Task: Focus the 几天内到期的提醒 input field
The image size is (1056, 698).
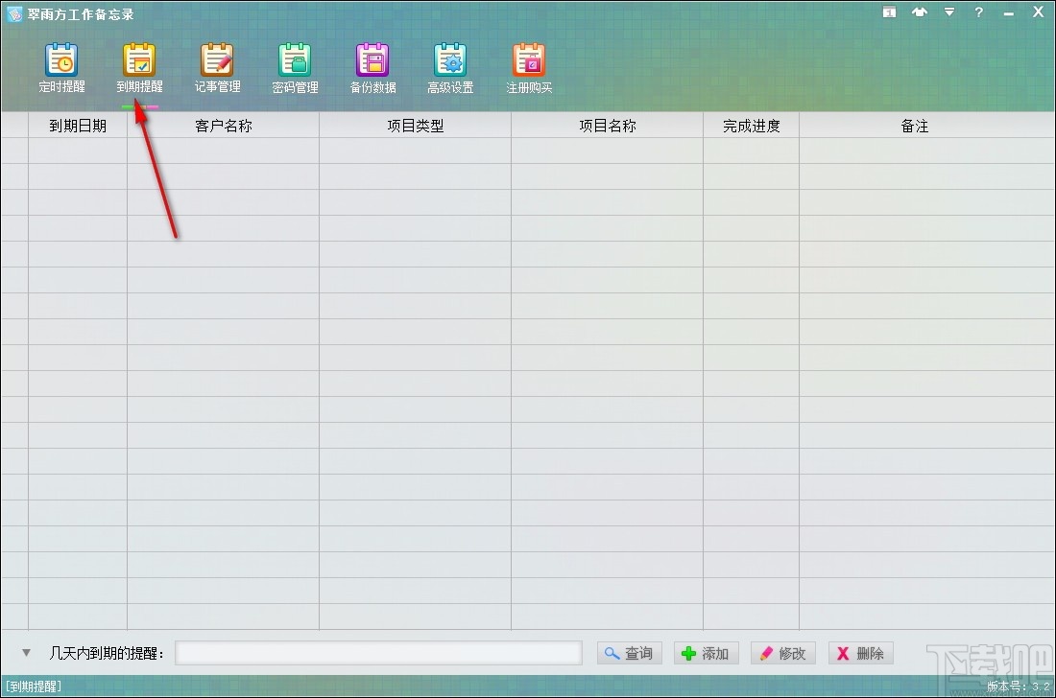Action: [x=378, y=653]
